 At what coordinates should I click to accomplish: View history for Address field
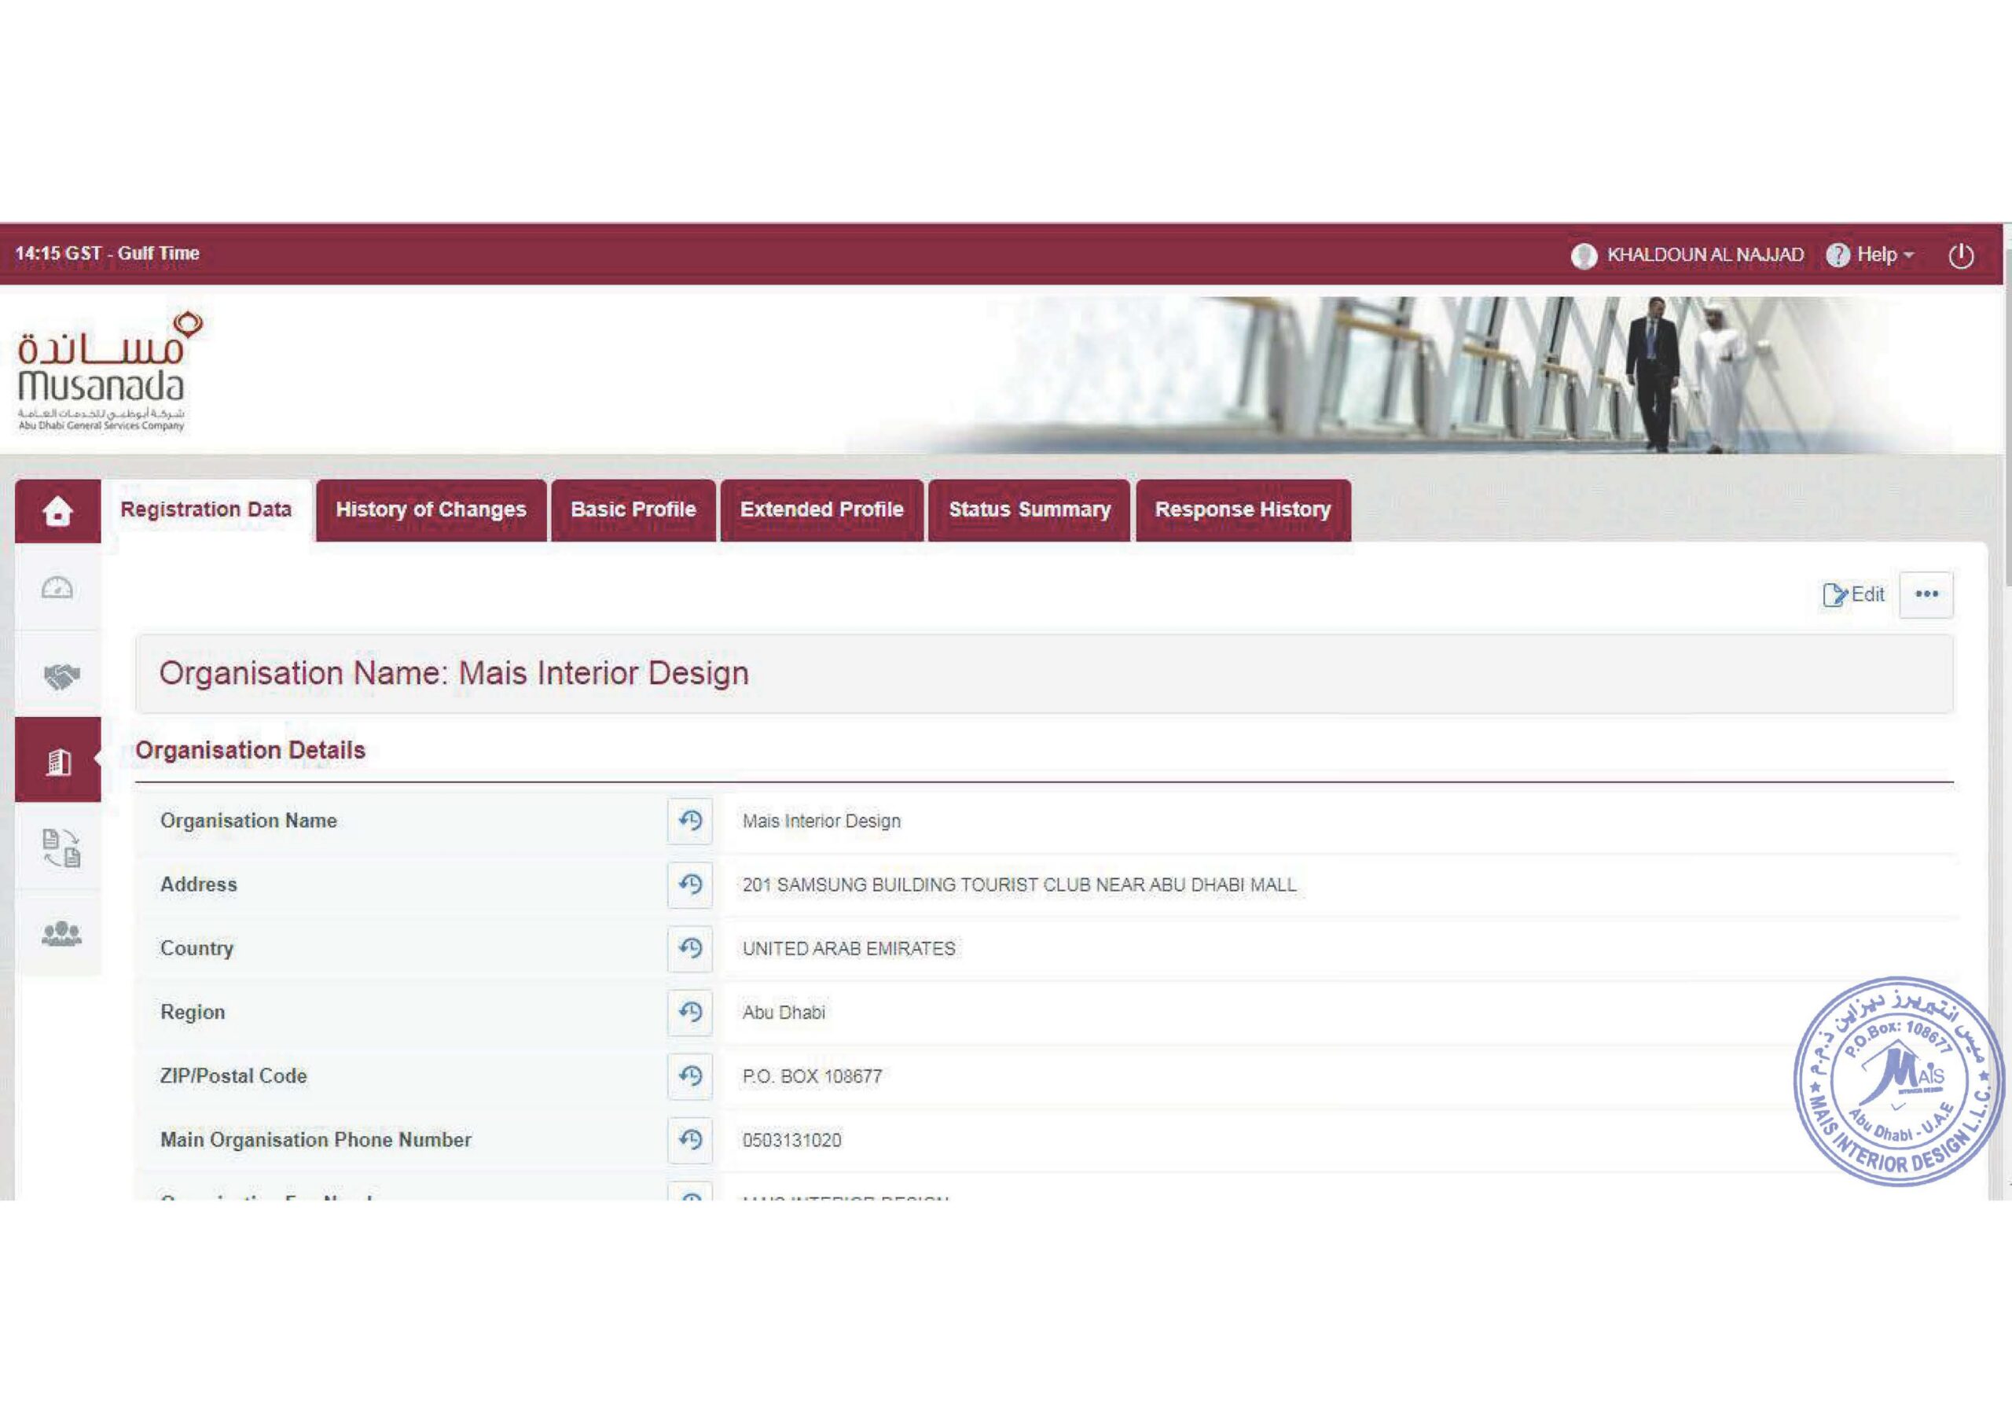point(689,884)
